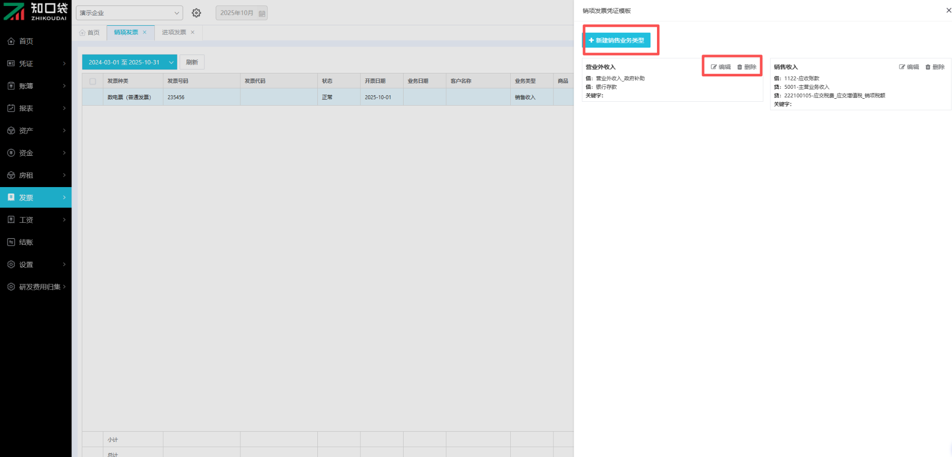The image size is (952, 457).
Task: Close the 销项发票 tab
Action: (x=145, y=32)
